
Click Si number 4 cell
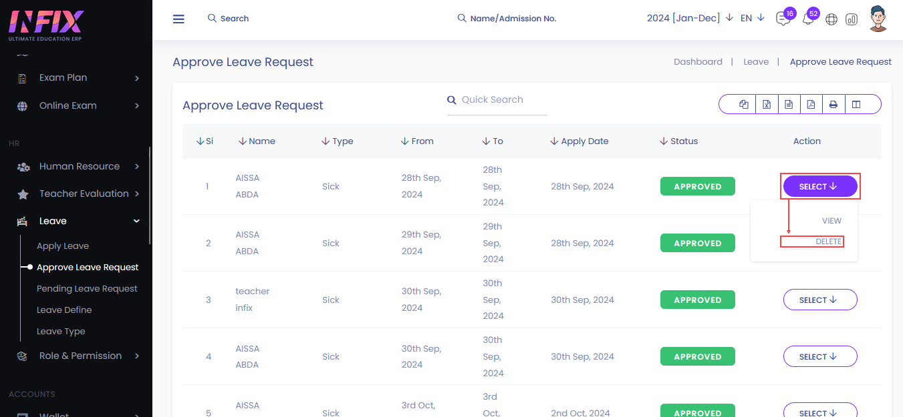pos(209,357)
